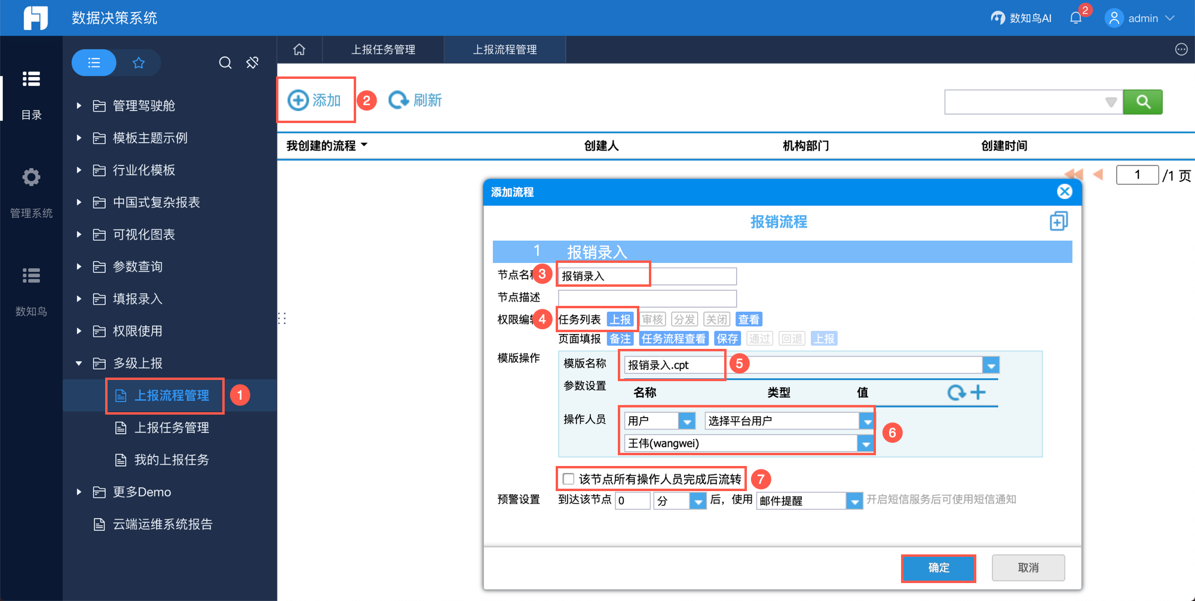Toggle the 任务流程查看 permission tag
Image resolution: width=1195 pixels, height=601 pixels.
point(673,339)
